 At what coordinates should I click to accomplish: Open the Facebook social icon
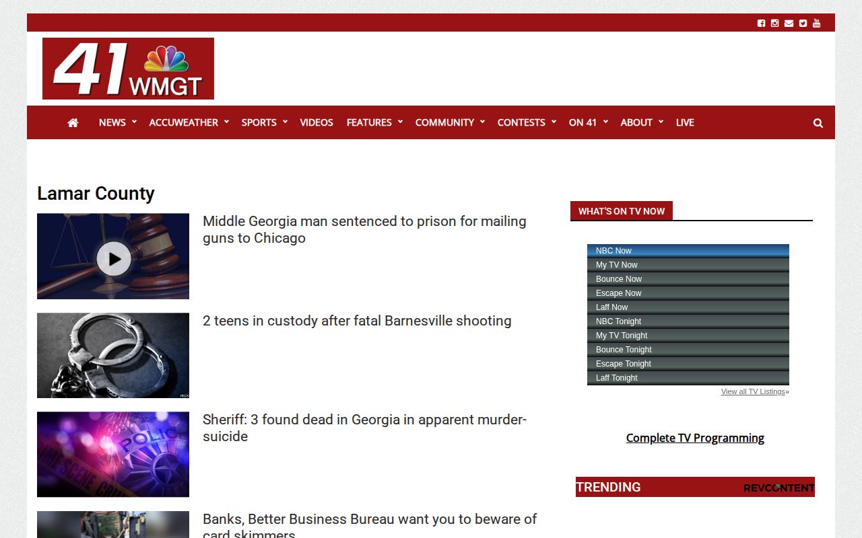click(x=761, y=23)
